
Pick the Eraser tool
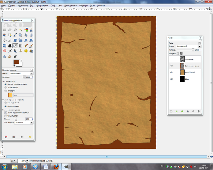pyautogui.click(x=4, y=51)
